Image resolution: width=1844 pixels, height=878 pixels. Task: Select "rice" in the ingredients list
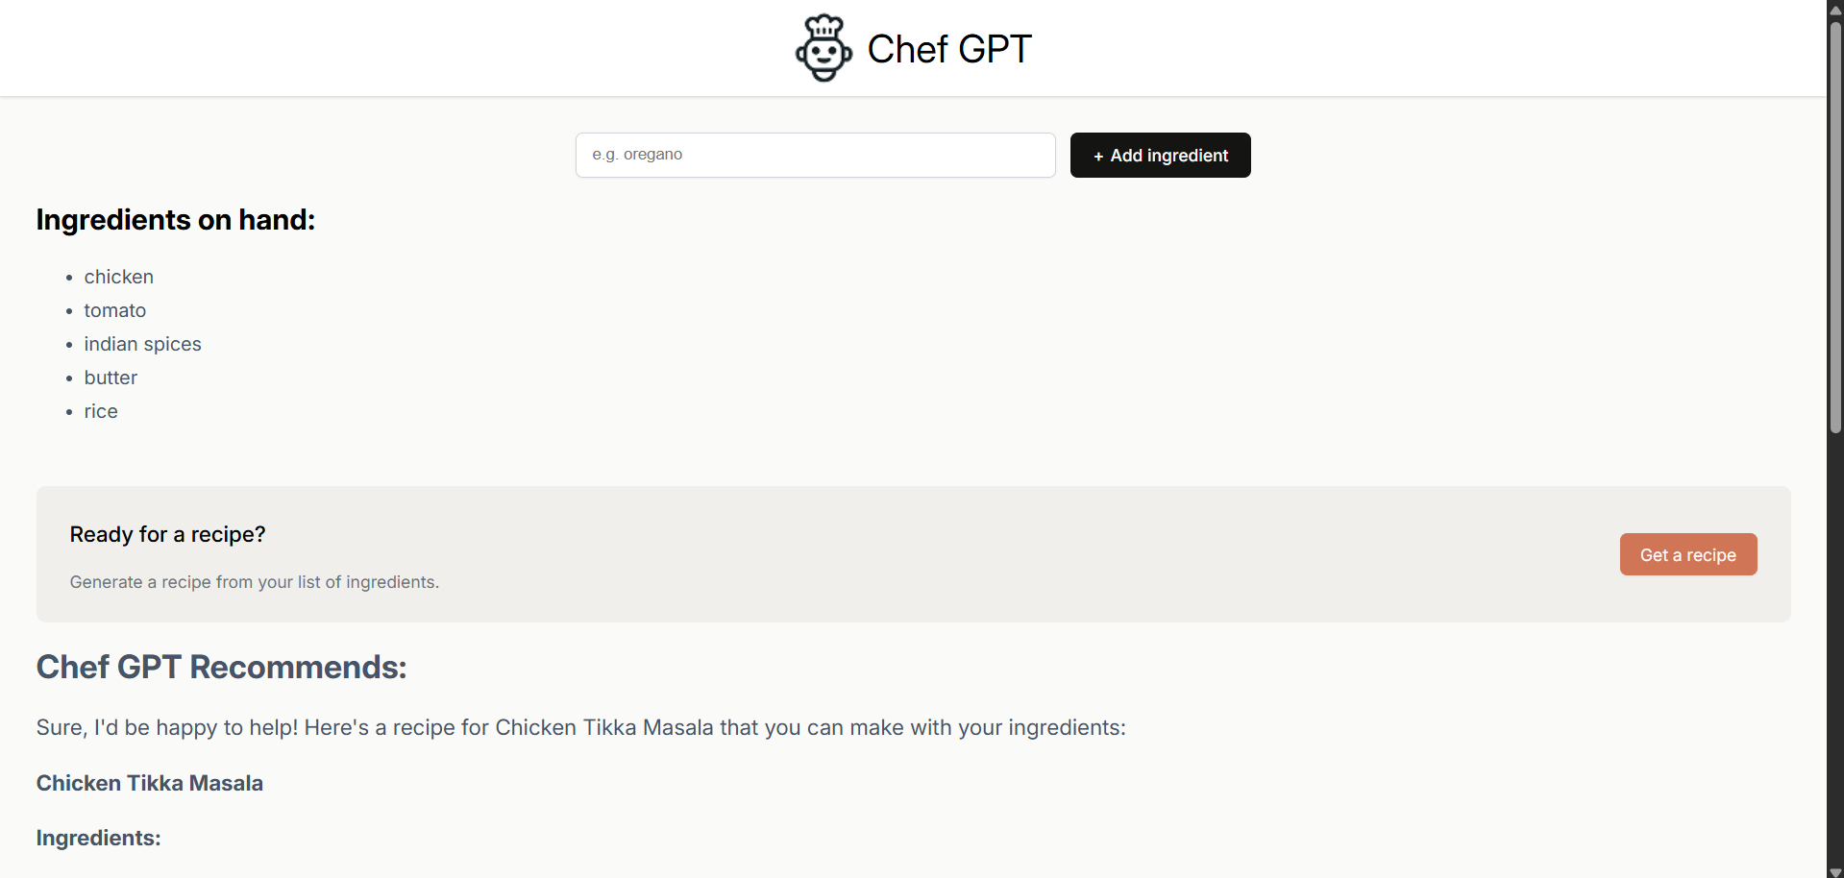click(100, 411)
